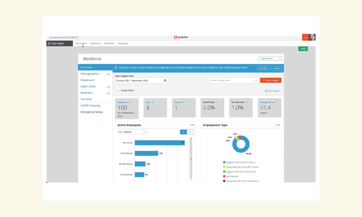Open the Select a Saved Filter dropdown

[233, 80]
